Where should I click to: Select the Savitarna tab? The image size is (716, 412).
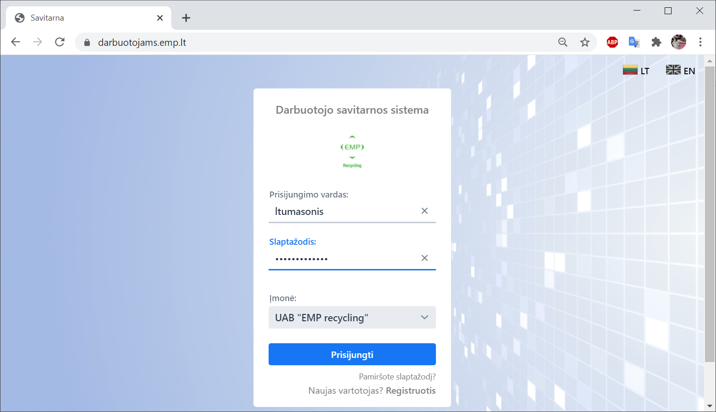point(88,18)
